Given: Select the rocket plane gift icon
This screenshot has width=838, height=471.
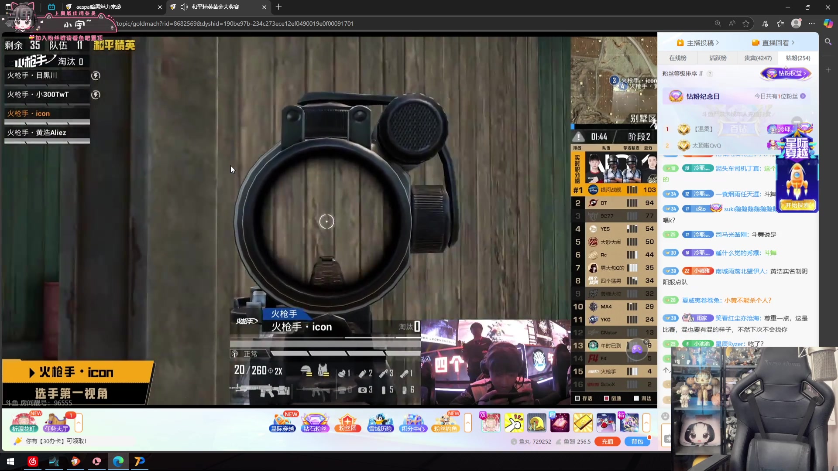Looking at the screenshot, I should coord(606,423).
